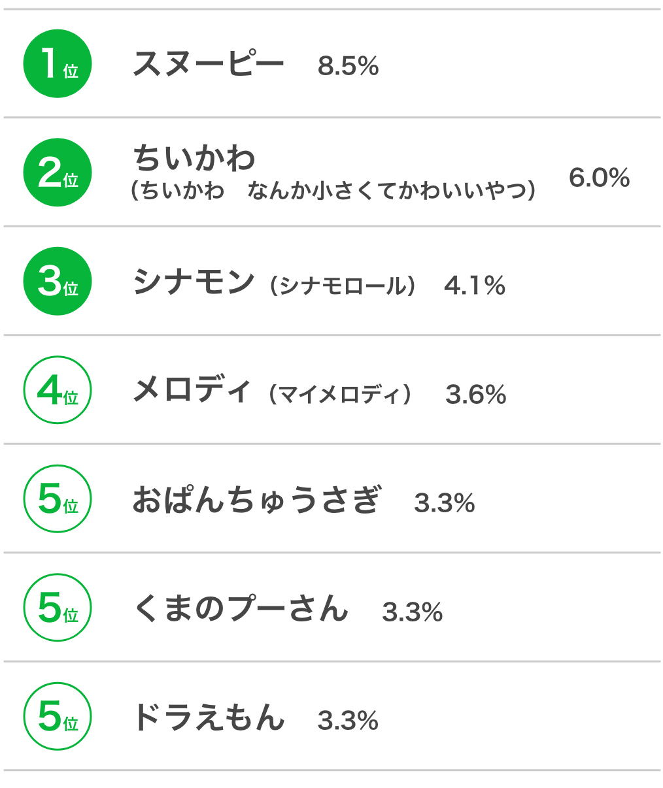
Task: Click the solid green 2位 rank badge
Action: (58, 172)
